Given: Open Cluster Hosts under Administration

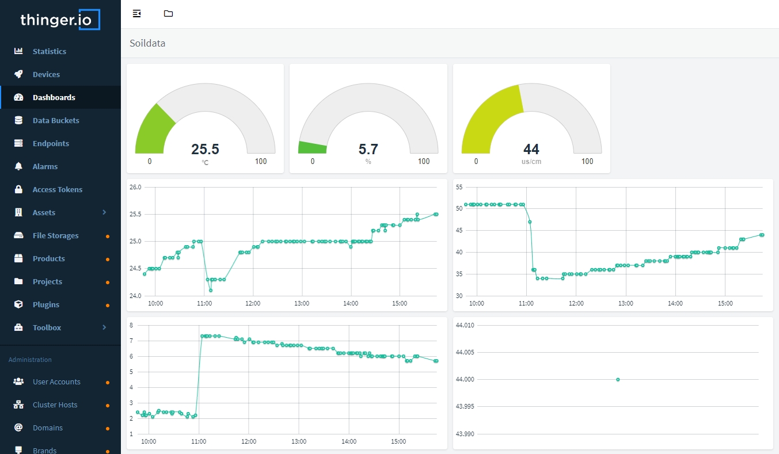Looking at the screenshot, I should coord(54,405).
